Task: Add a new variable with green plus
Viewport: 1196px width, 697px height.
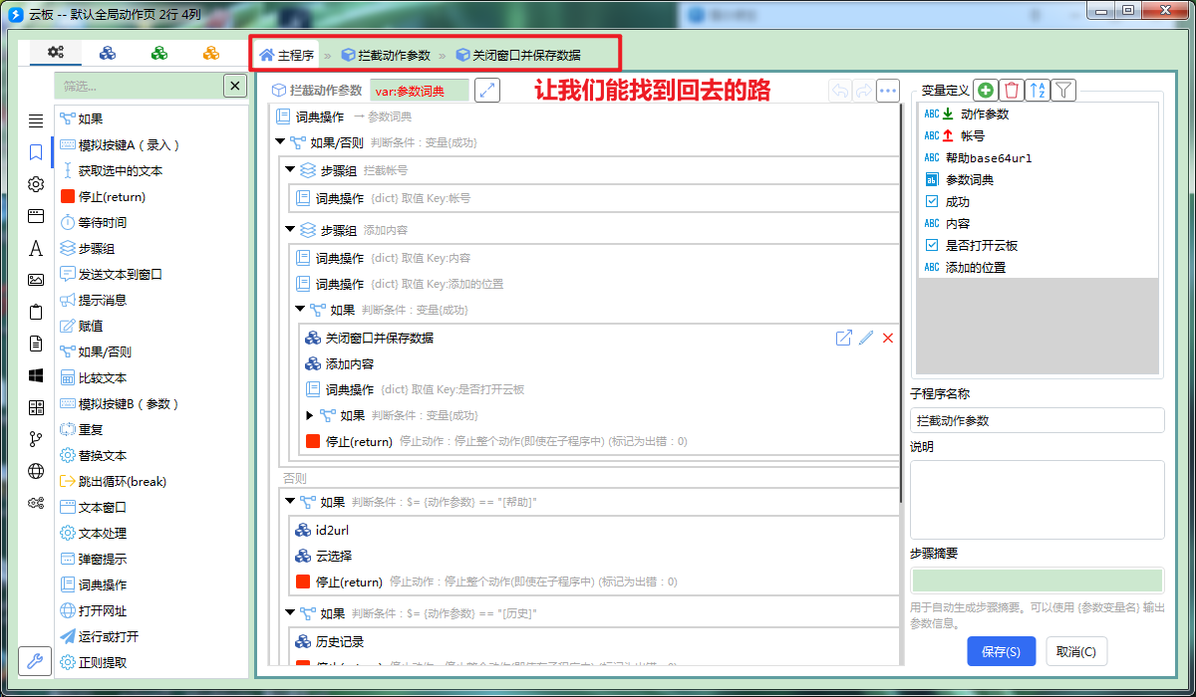Action: [985, 91]
